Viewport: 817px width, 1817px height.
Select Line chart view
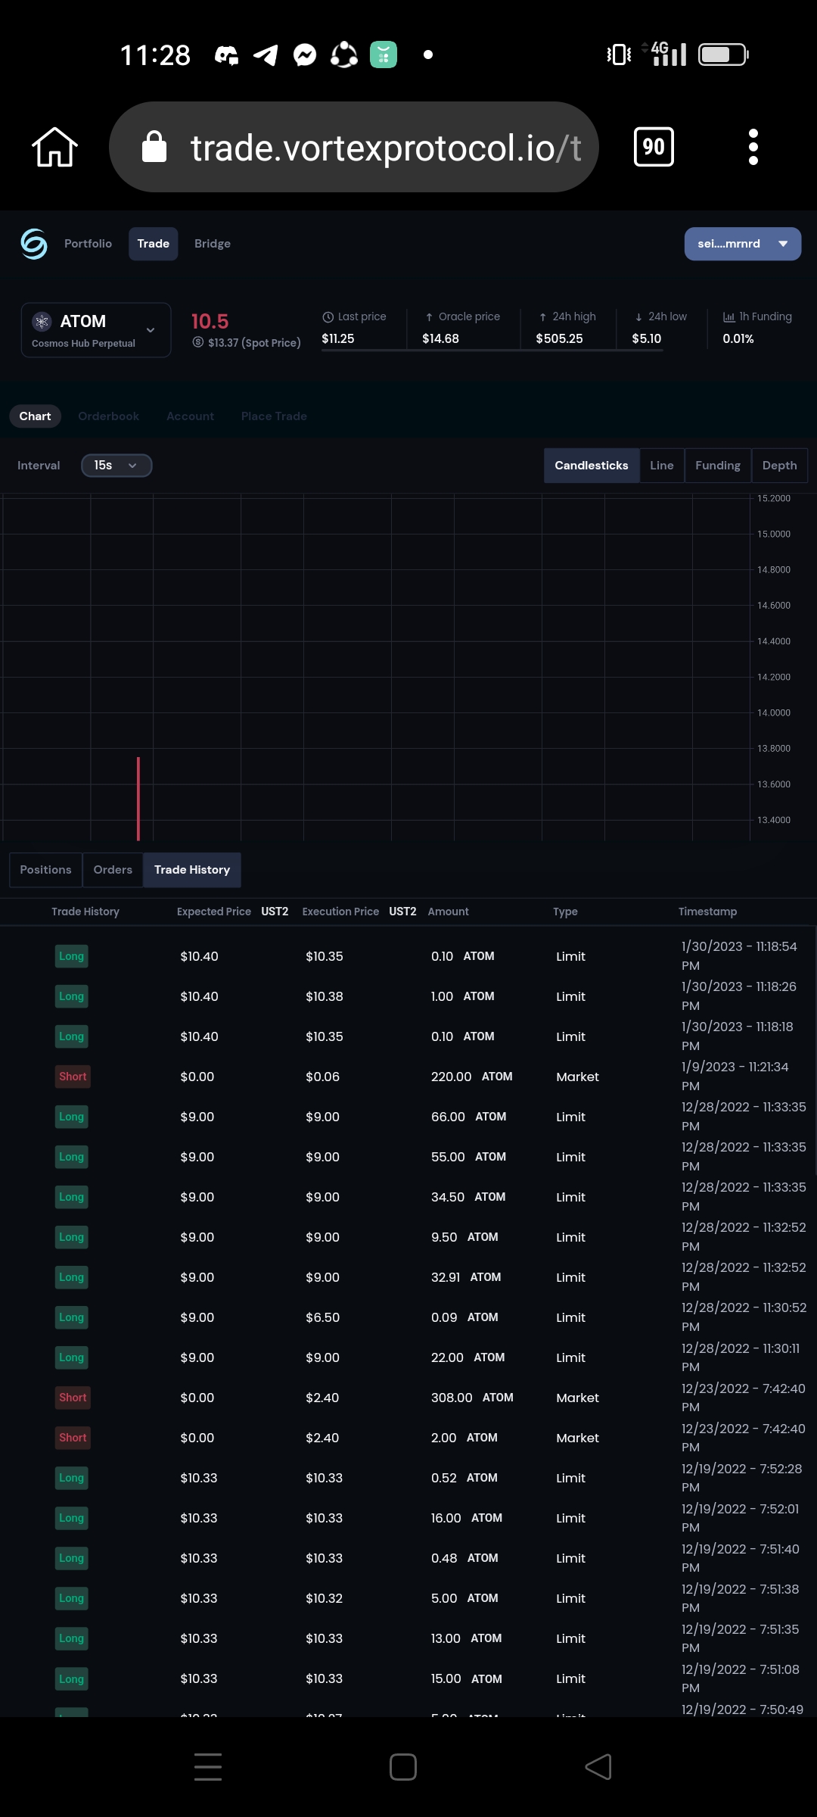(x=662, y=466)
